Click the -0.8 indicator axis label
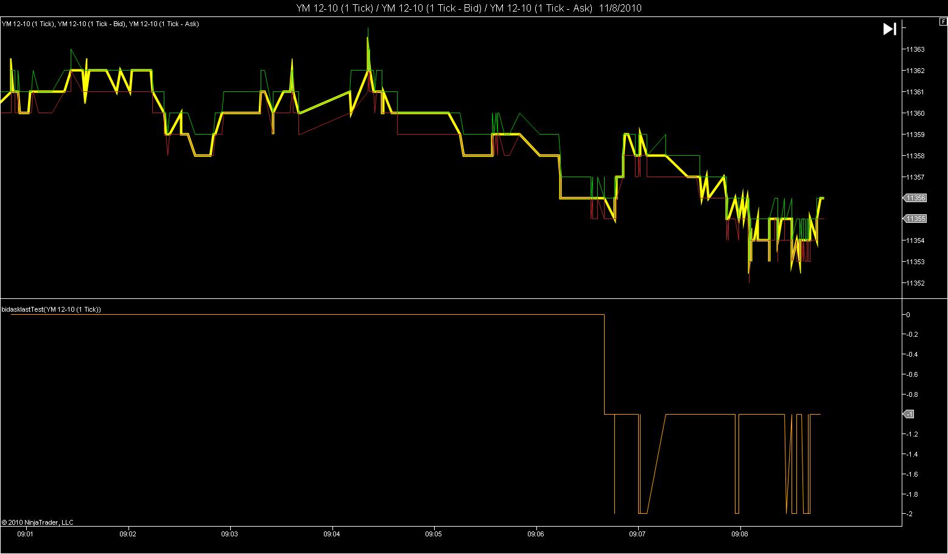 pos(911,394)
